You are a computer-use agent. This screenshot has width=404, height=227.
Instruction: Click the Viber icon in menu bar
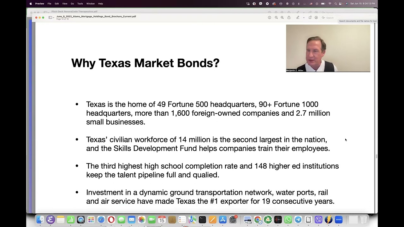tap(260, 3)
